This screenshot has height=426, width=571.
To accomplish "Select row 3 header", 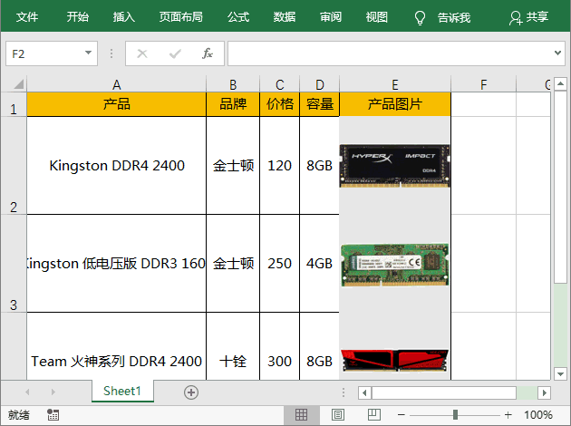I will click(x=14, y=264).
